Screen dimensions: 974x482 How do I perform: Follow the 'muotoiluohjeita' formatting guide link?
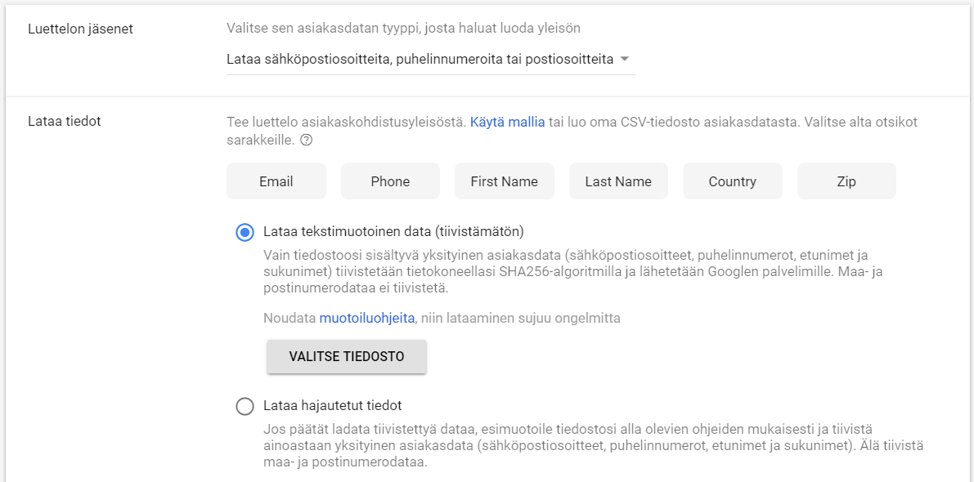tap(367, 319)
